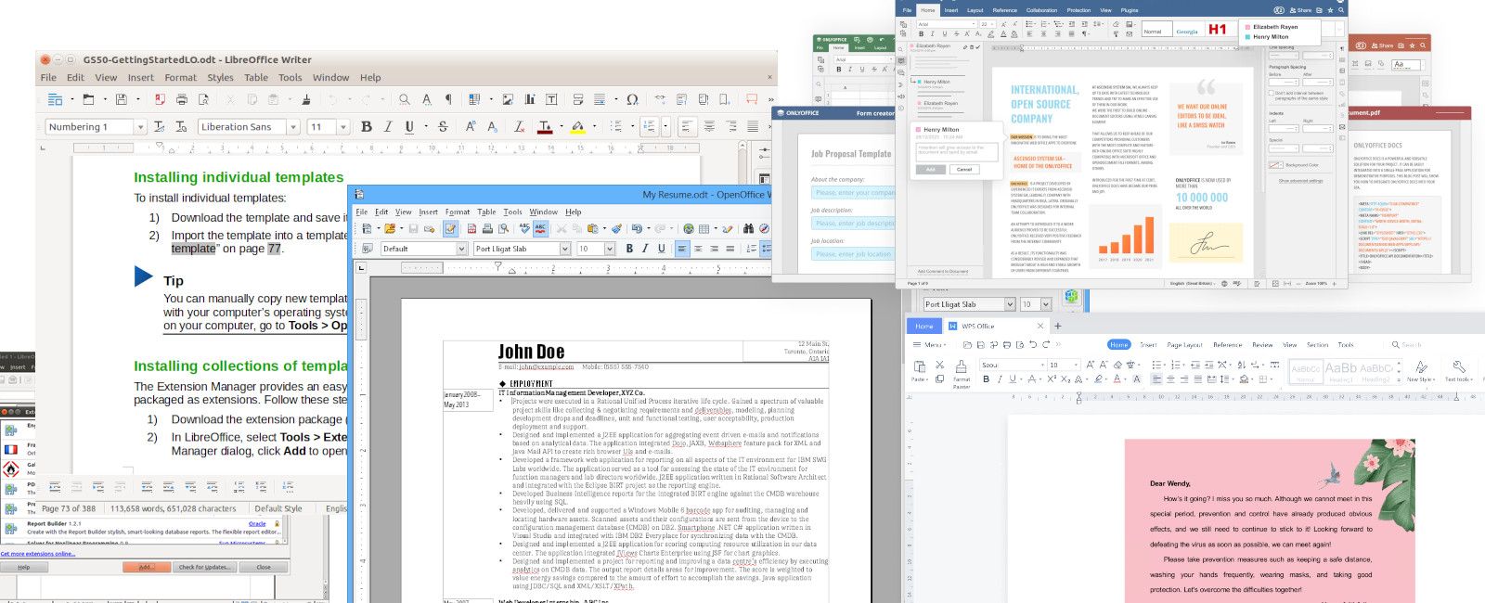Expand the Port Lligat Slab font dropdown in OpenOffice
Viewport: 1485px width, 603px height.
tap(563, 249)
